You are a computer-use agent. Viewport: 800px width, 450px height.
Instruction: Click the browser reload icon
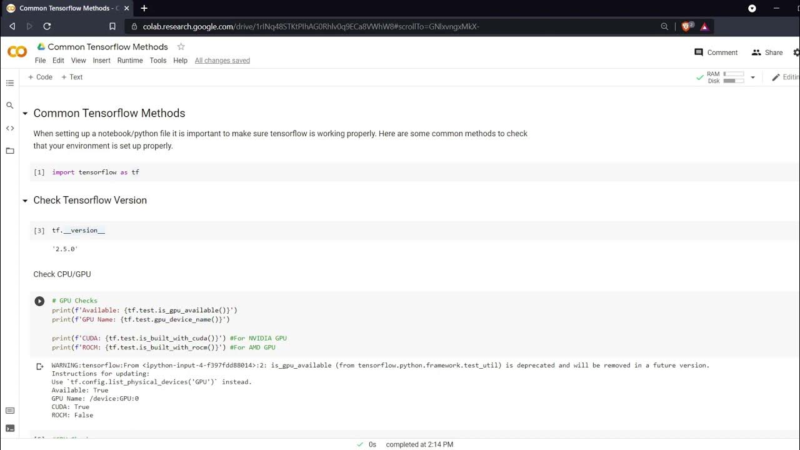coord(47,26)
